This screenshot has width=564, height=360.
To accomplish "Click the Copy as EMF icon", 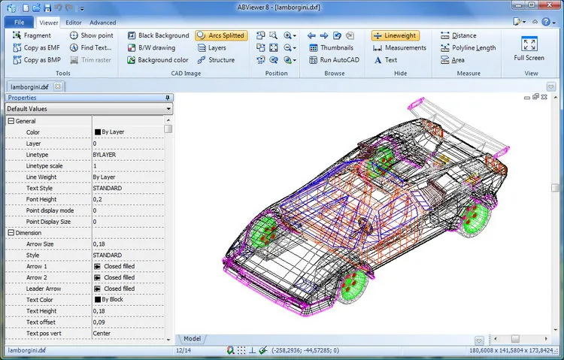I will [x=17, y=47].
